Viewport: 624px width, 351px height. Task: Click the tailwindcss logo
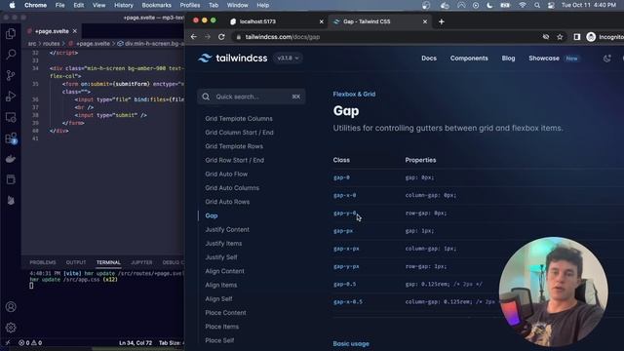click(x=233, y=58)
